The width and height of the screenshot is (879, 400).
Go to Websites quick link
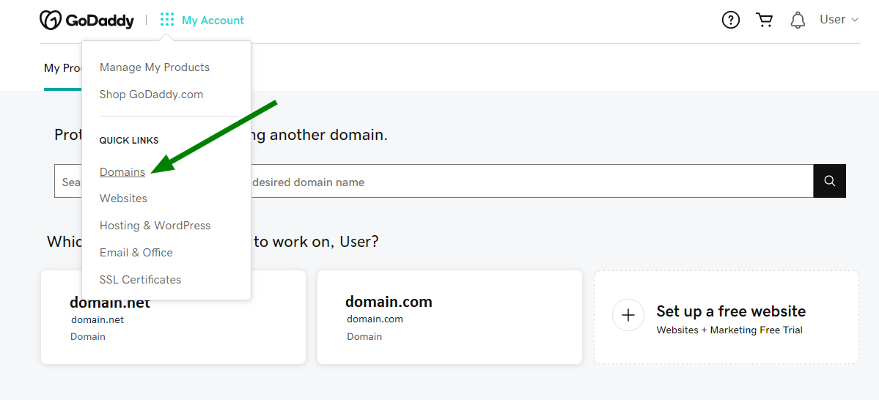click(x=123, y=199)
